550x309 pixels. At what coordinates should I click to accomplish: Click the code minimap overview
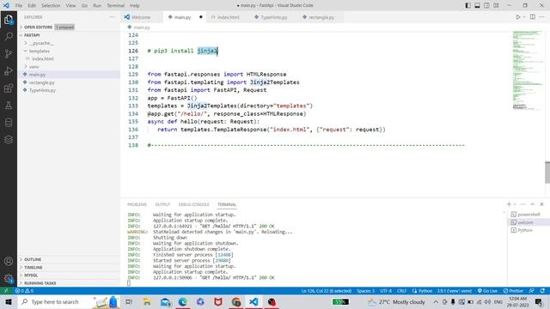click(528, 70)
